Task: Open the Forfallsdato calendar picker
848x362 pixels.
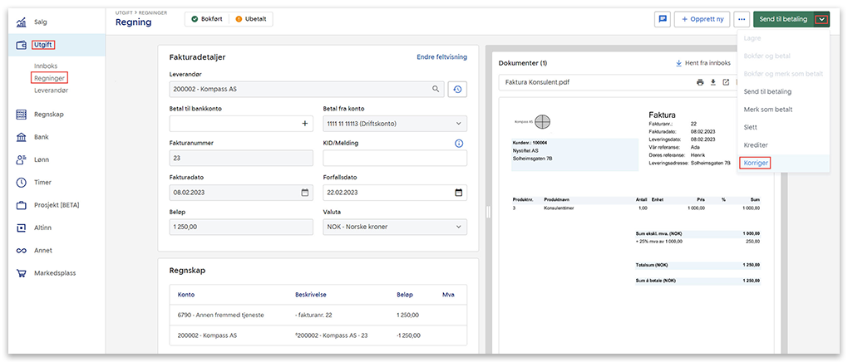Action: (x=458, y=193)
